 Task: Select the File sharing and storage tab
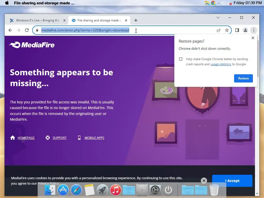tap(99, 20)
